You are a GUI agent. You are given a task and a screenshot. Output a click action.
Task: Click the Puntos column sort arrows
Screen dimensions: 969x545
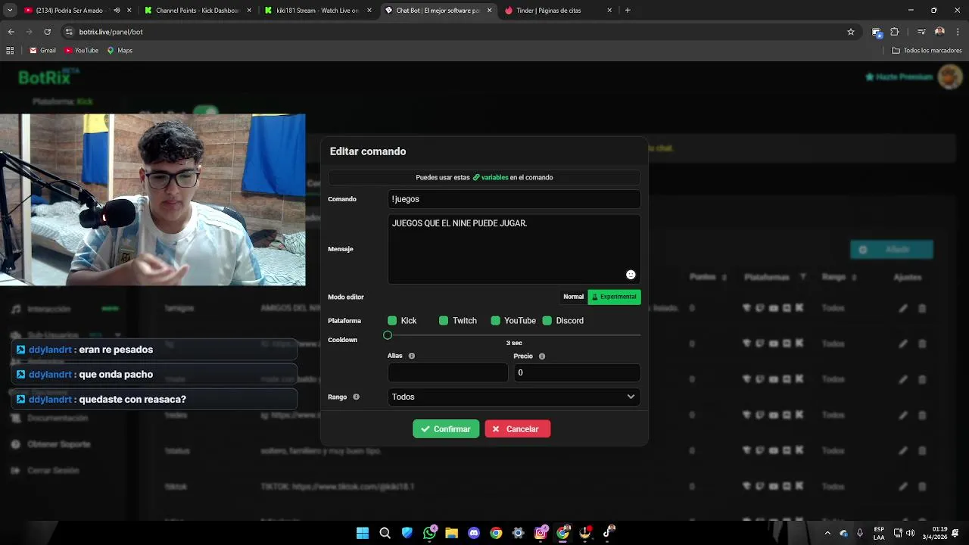[724, 277]
